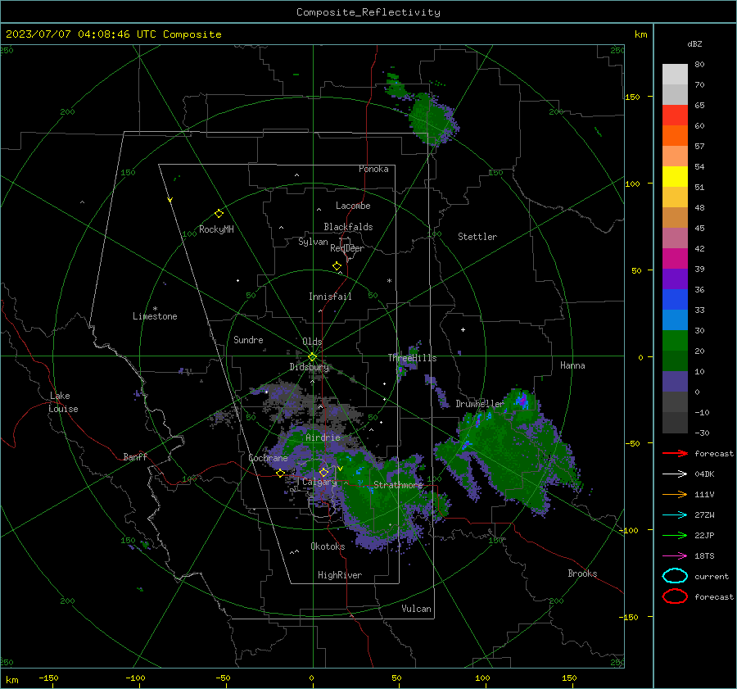Click the Hanna city label
Viewport: 737px width, 689px height.
[x=572, y=365]
